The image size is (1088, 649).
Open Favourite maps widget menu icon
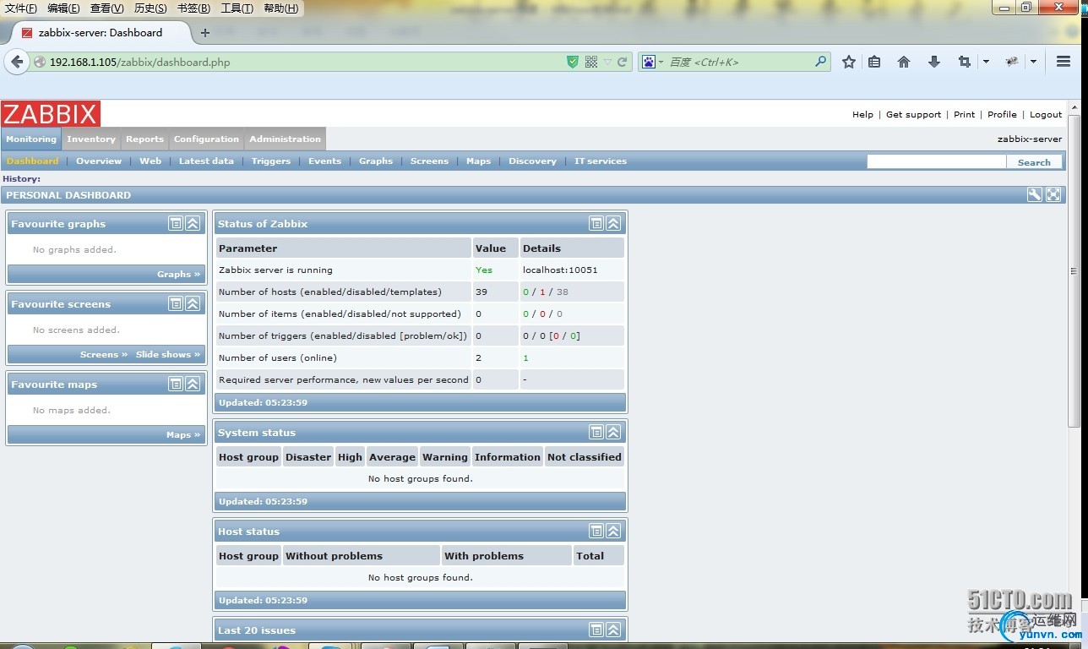[x=176, y=384]
